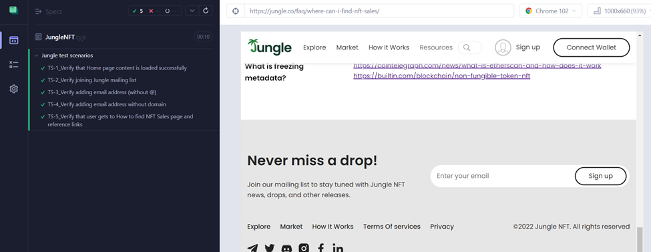Click the JungleNFT.cy.js spec file name
The width and height of the screenshot is (651, 252).
pyautogui.click(x=65, y=37)
